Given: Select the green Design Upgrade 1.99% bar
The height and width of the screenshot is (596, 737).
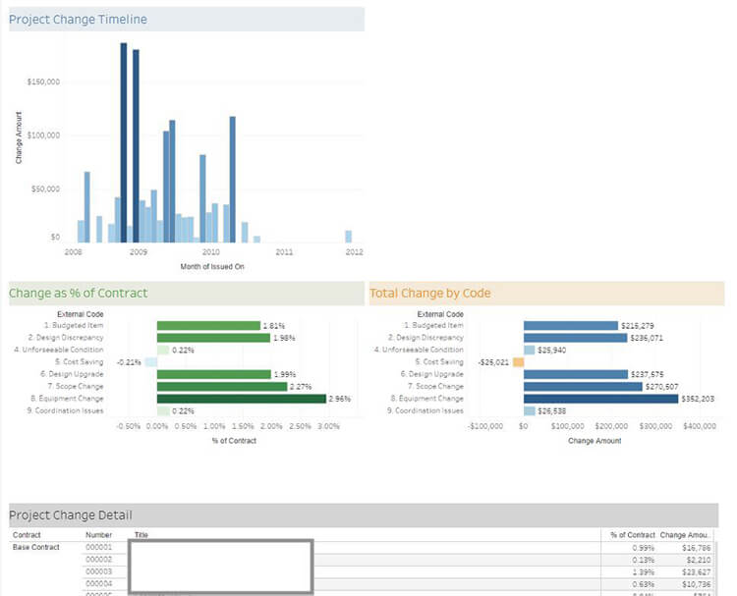Looking at the screenshot, I should (214, 374).
